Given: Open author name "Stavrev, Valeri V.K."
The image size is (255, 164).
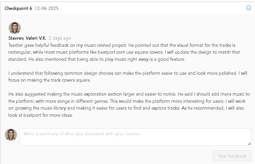Looking at the screenshot, I should tap(27, 38).
